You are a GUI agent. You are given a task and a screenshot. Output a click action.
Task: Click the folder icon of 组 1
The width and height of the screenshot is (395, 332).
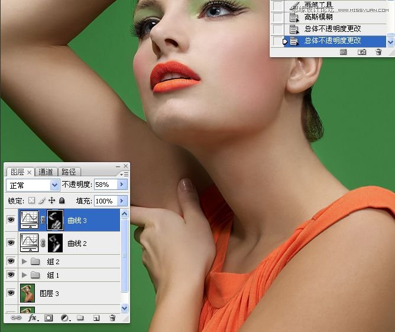(35, 275)
